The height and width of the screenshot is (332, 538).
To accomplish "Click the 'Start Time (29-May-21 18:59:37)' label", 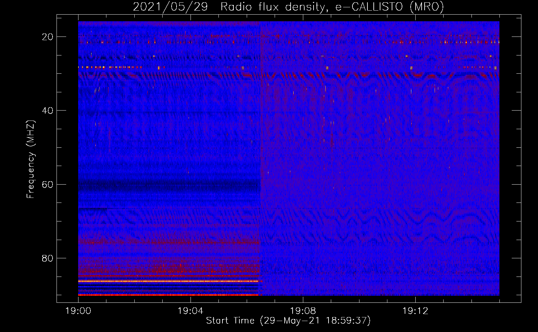I will [x=288, y=320].
